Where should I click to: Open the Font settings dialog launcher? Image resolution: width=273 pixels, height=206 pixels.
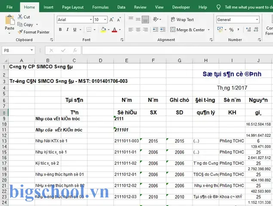[x=122, y=40]
